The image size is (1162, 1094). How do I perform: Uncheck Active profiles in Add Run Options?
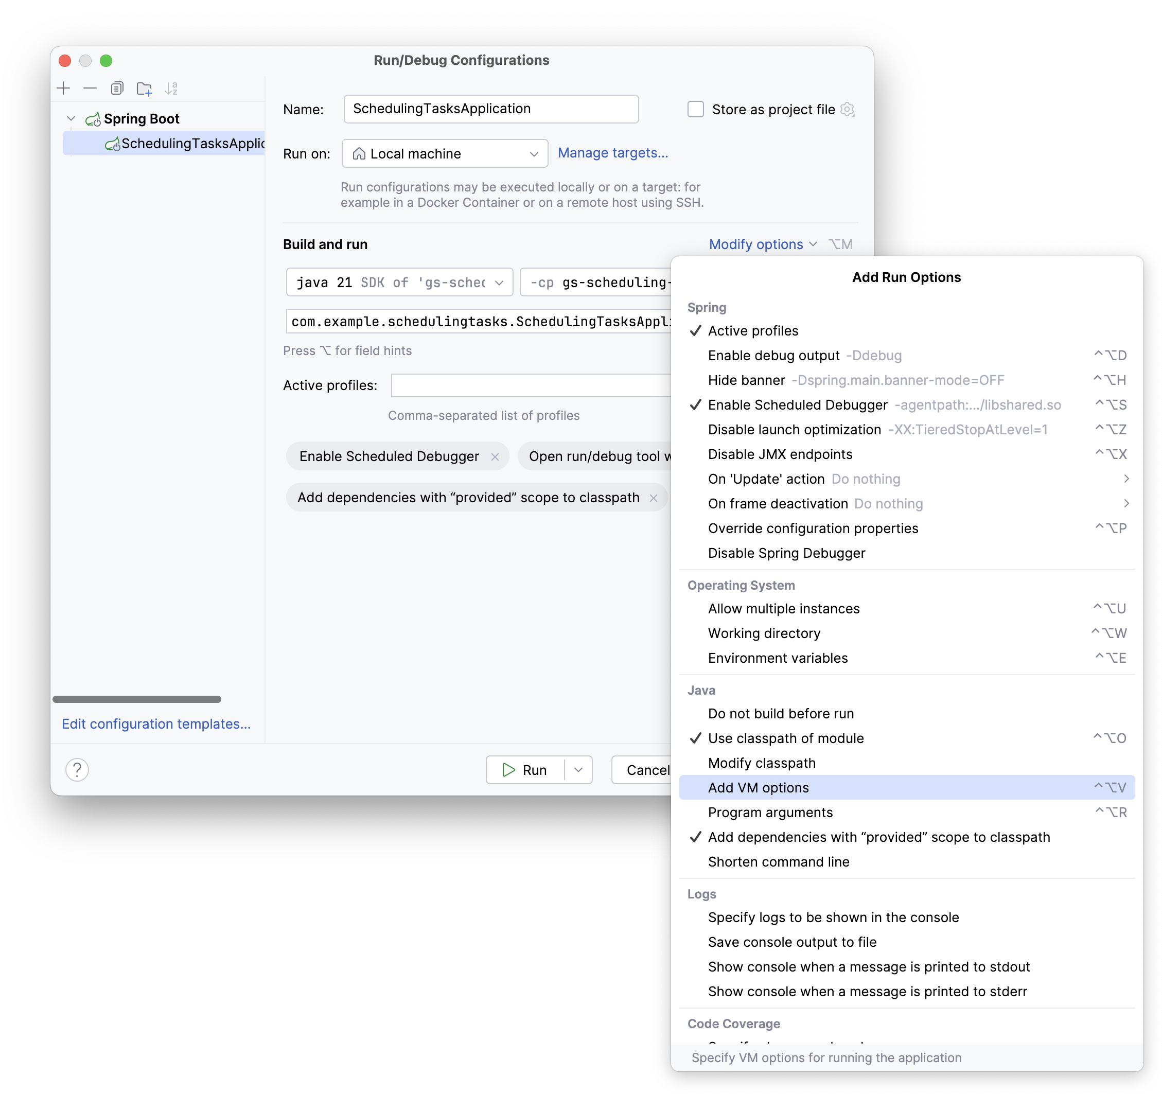tap(753, 330)
